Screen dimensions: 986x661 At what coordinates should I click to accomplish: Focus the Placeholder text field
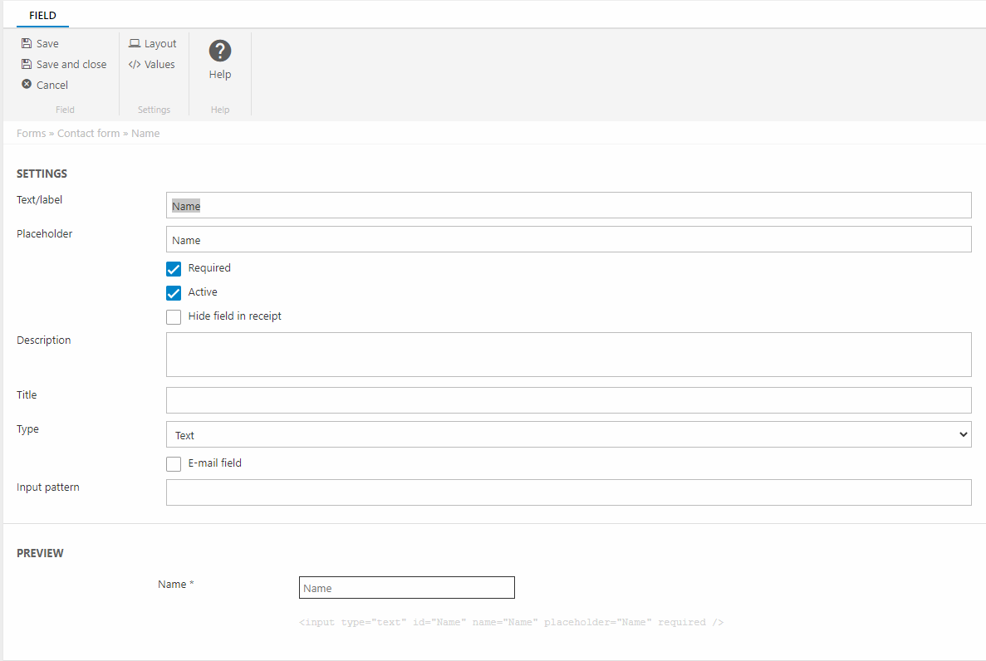tap(568, 240)
